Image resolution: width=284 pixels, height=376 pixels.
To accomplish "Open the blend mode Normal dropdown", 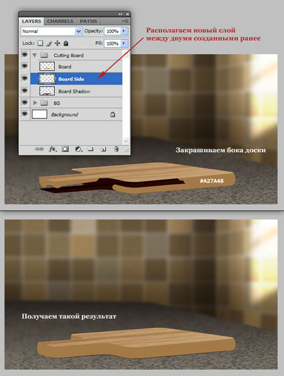I will [51, 31].
